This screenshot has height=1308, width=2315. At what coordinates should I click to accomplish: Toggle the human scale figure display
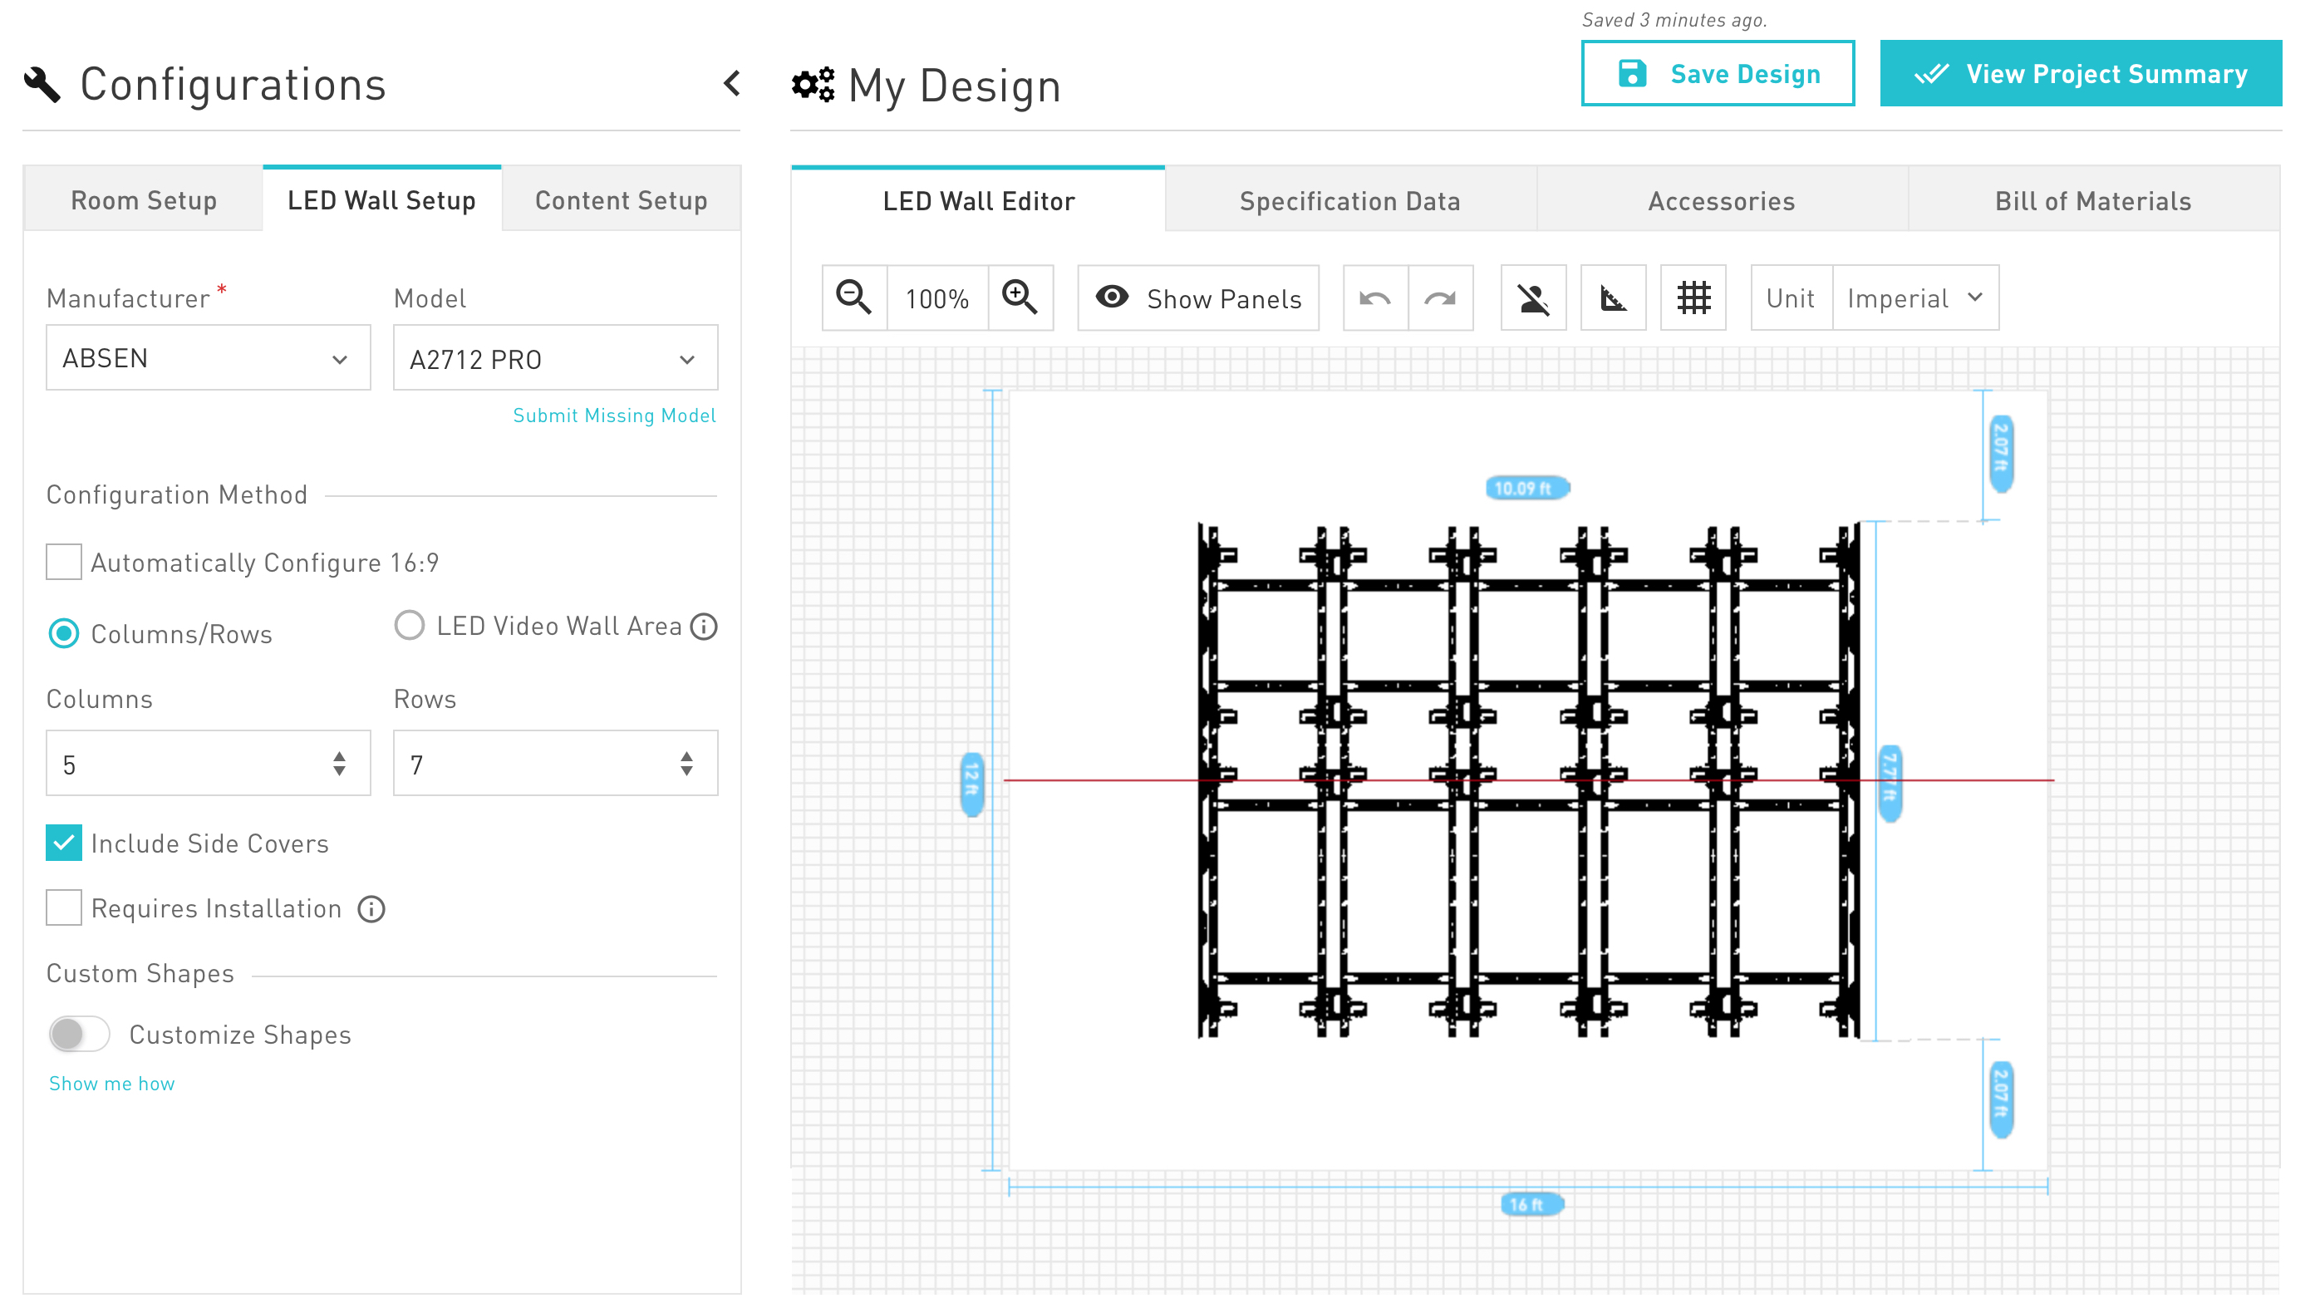pyautogui.click(x=1532, y=297)
